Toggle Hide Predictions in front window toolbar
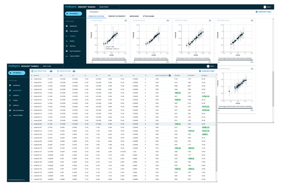This screenshot has height=187, width=281. [39, 71]
